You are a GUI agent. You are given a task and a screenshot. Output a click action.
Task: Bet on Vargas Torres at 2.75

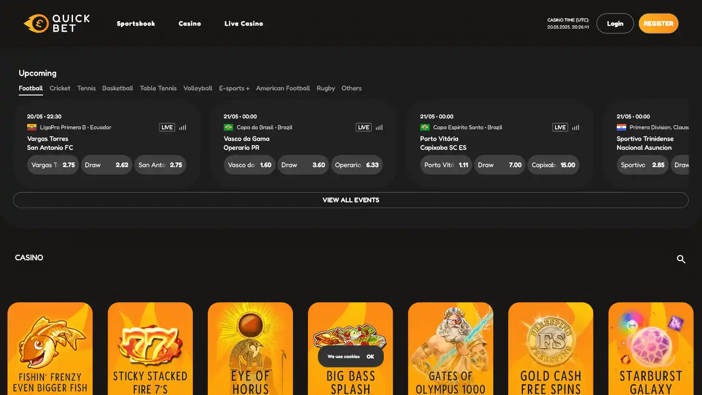tap(53, 165)
